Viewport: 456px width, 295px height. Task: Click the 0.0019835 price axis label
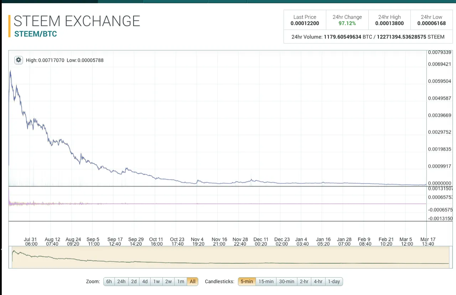[x=440, y=149]
